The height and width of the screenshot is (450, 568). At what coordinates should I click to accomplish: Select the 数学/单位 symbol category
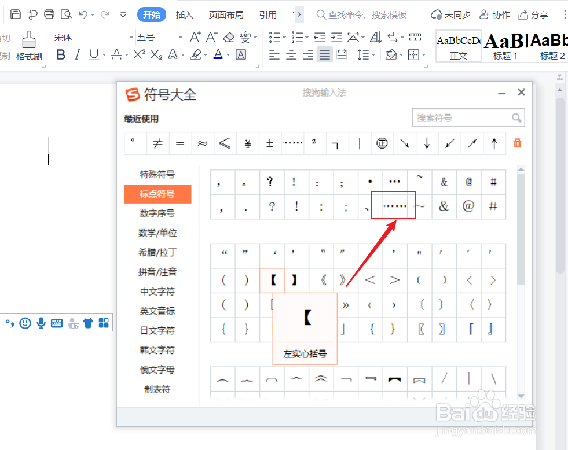pyautogui.click(x=157, y=233)
